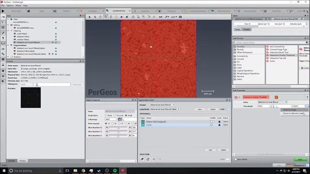Click the Create button in Tool Browser

[305, 68]
